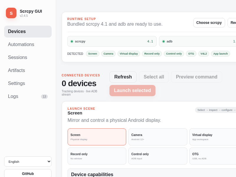
Task: View the Logs page
Action: pos(28,96)
